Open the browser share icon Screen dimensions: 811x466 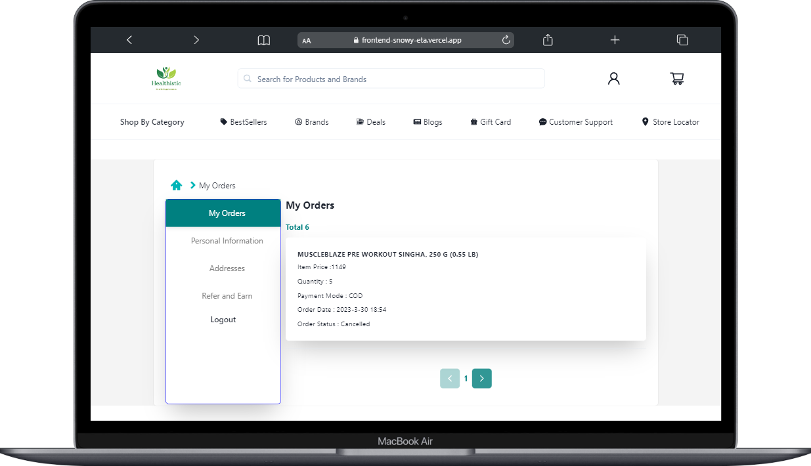click(548, 40)
